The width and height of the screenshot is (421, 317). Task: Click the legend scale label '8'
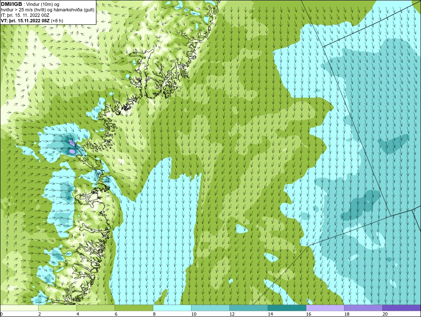(x=154, y=314)
